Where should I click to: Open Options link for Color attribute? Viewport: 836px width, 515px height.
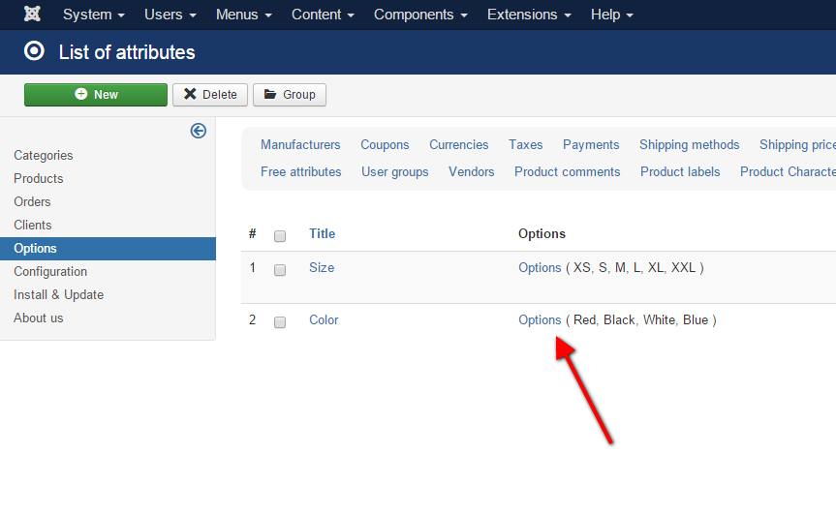[540, 319]
